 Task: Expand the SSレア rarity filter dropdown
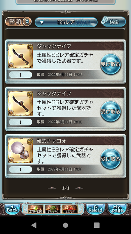pos(66,22)
